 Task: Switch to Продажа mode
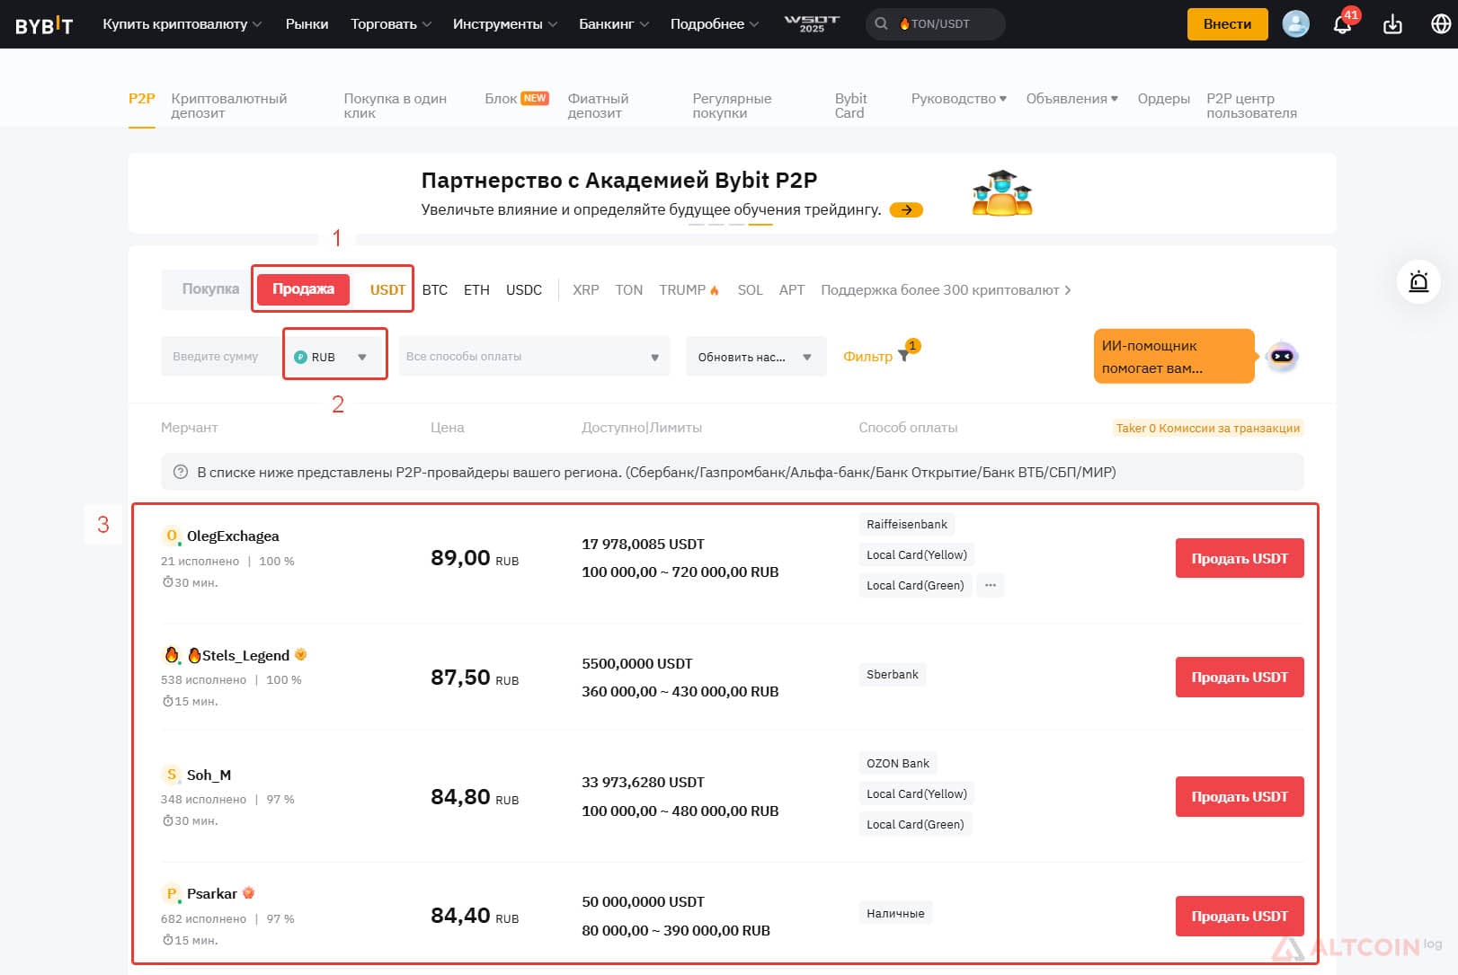click(303, 288)
